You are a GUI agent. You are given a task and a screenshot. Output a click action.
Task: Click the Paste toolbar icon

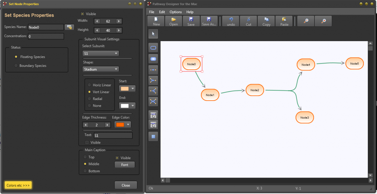pos(284,21)
